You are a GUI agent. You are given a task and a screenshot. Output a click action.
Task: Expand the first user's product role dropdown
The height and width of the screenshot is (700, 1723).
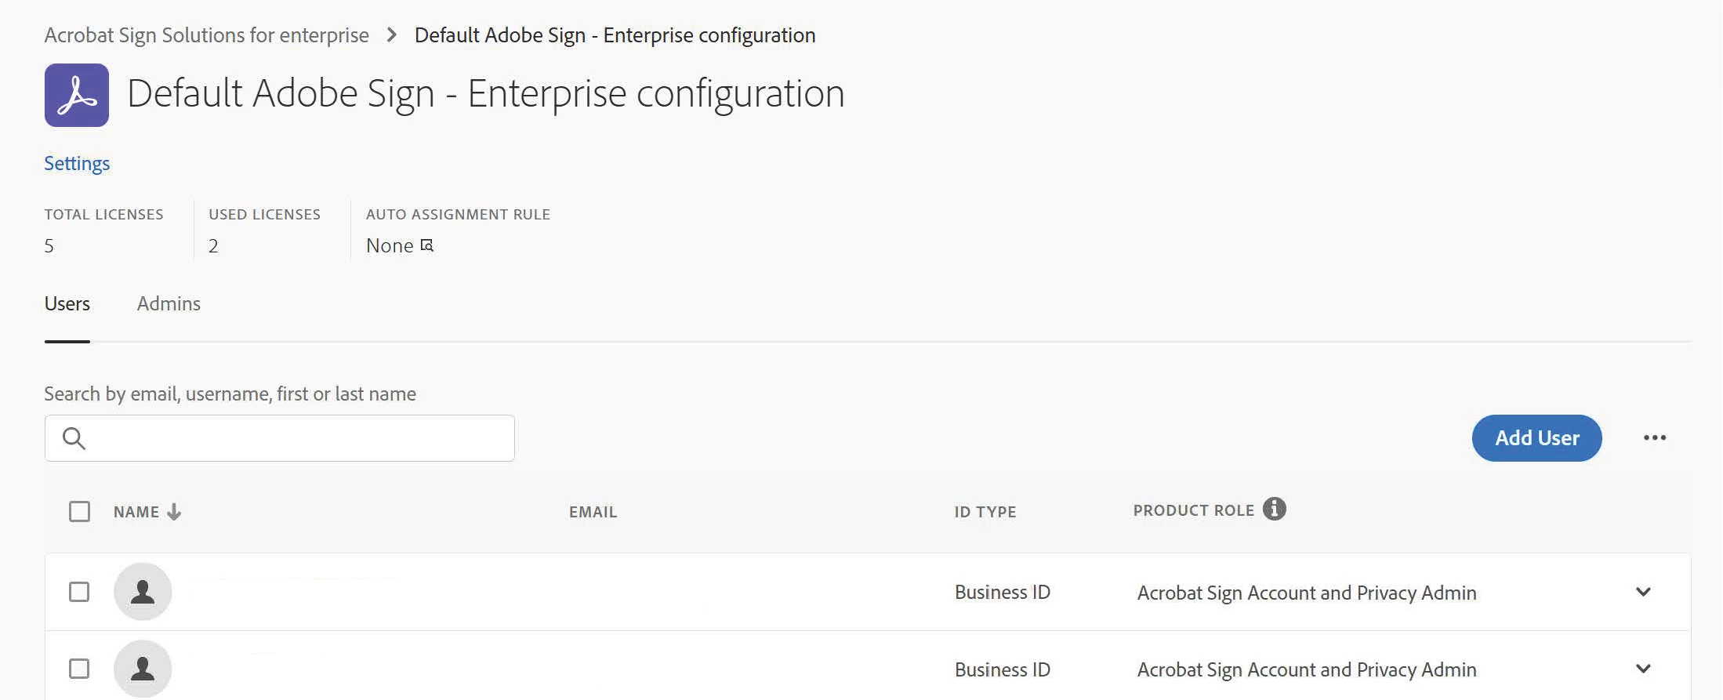[x=1644, y=592]
